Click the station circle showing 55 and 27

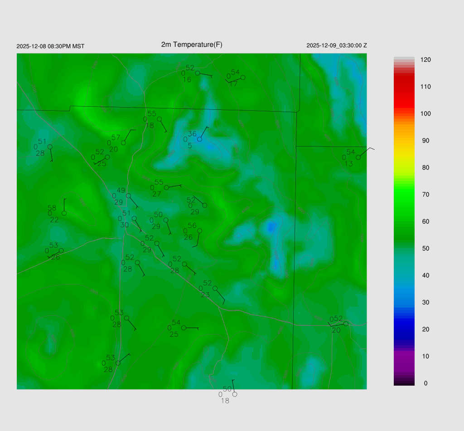pyautogui.click(x=166, y=187)
